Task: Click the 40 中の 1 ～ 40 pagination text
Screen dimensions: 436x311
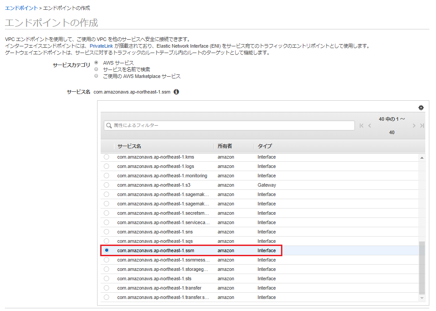Action: click(392, 126)
